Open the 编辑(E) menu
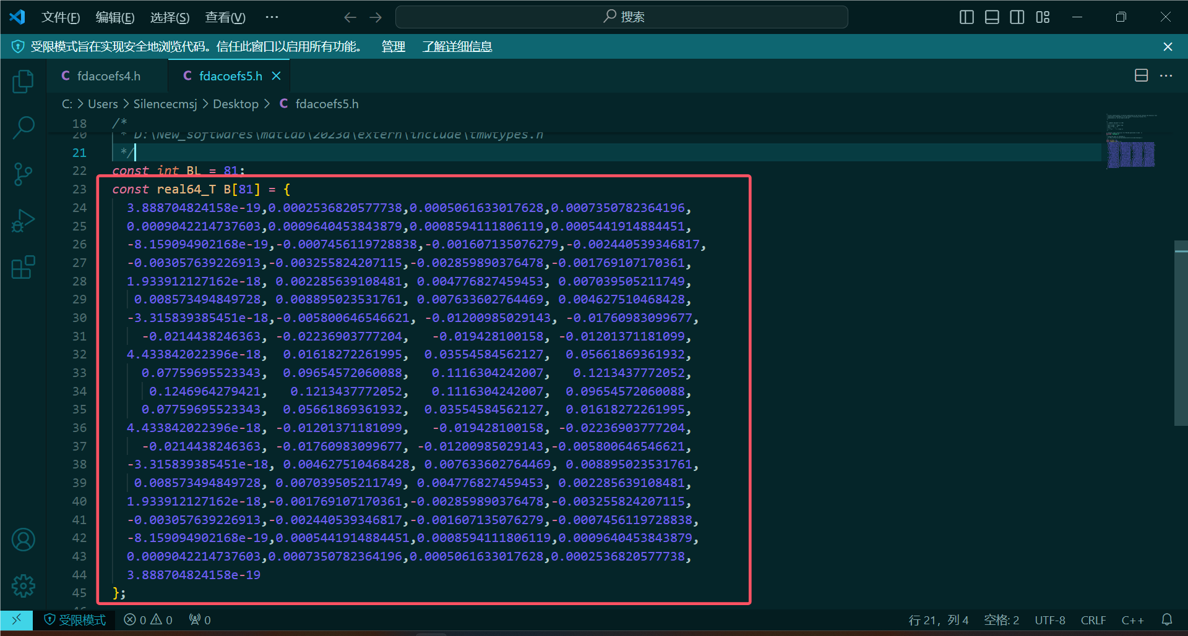 115,17
